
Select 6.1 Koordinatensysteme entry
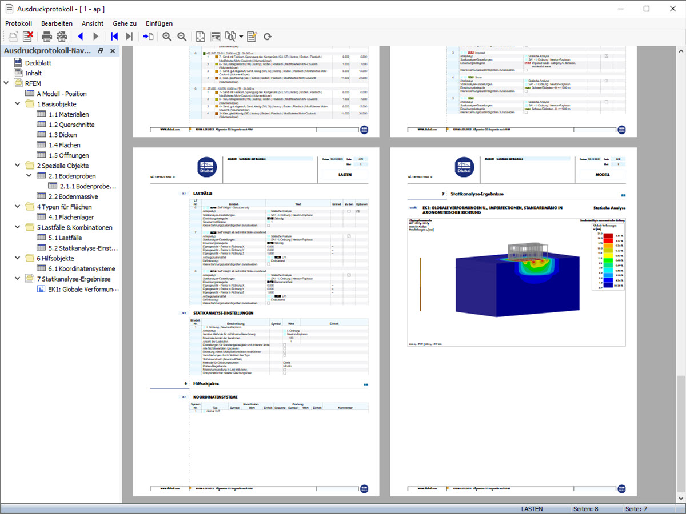click(82, 268)
